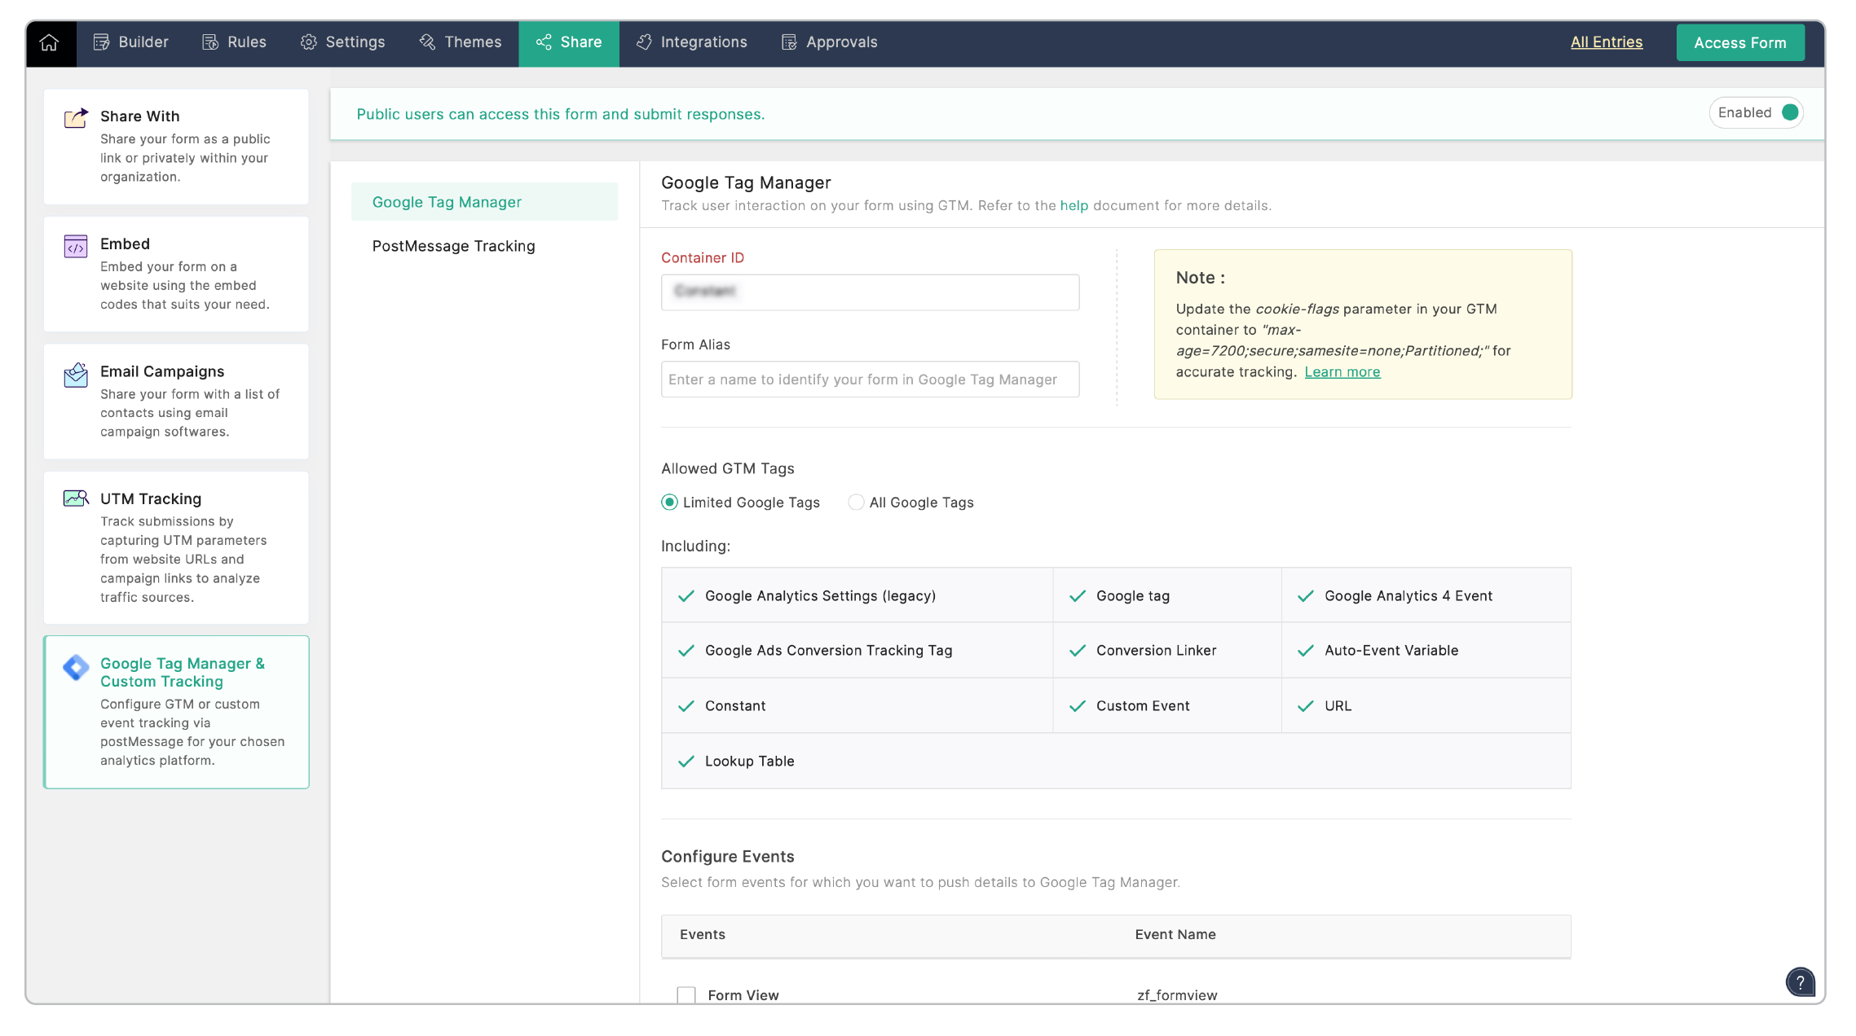Check the Form View event checkbox

coord(686,994)
